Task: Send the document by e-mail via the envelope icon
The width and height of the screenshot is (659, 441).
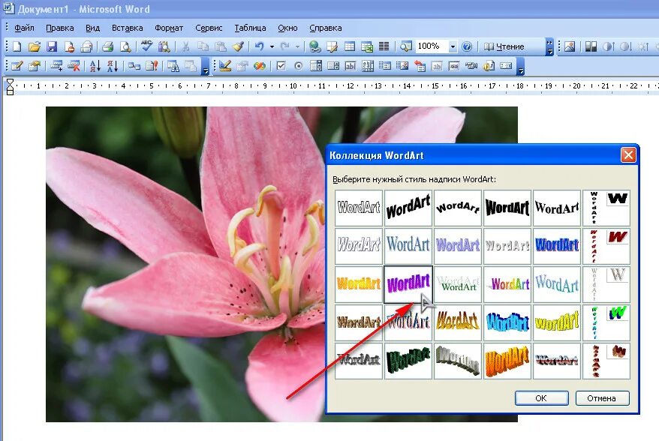Action: click(x=86, y=46)
